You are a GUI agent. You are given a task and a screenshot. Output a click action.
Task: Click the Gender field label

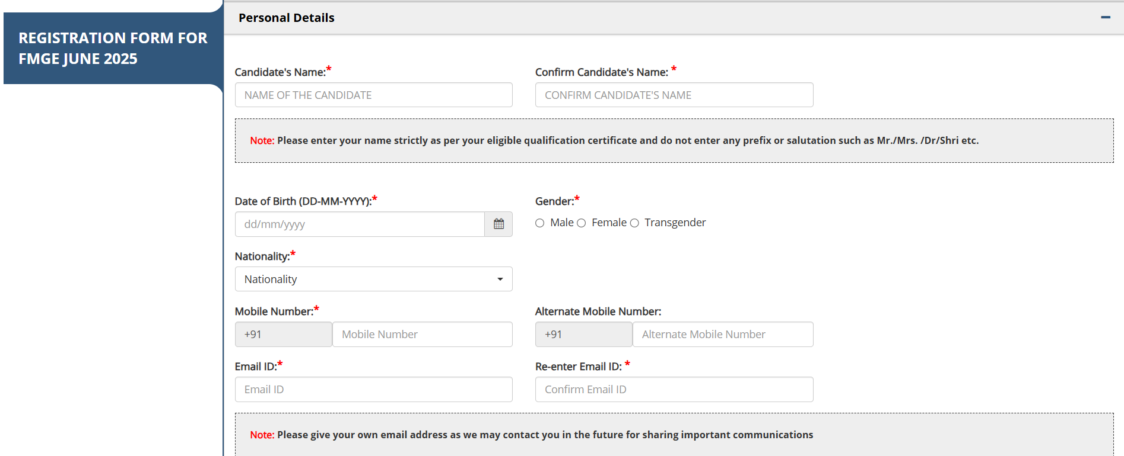(555, 201)
